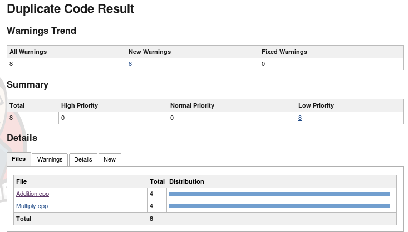Open the Details tab
The width and height of the screenshot is (408, 232).
pos(83,160)
